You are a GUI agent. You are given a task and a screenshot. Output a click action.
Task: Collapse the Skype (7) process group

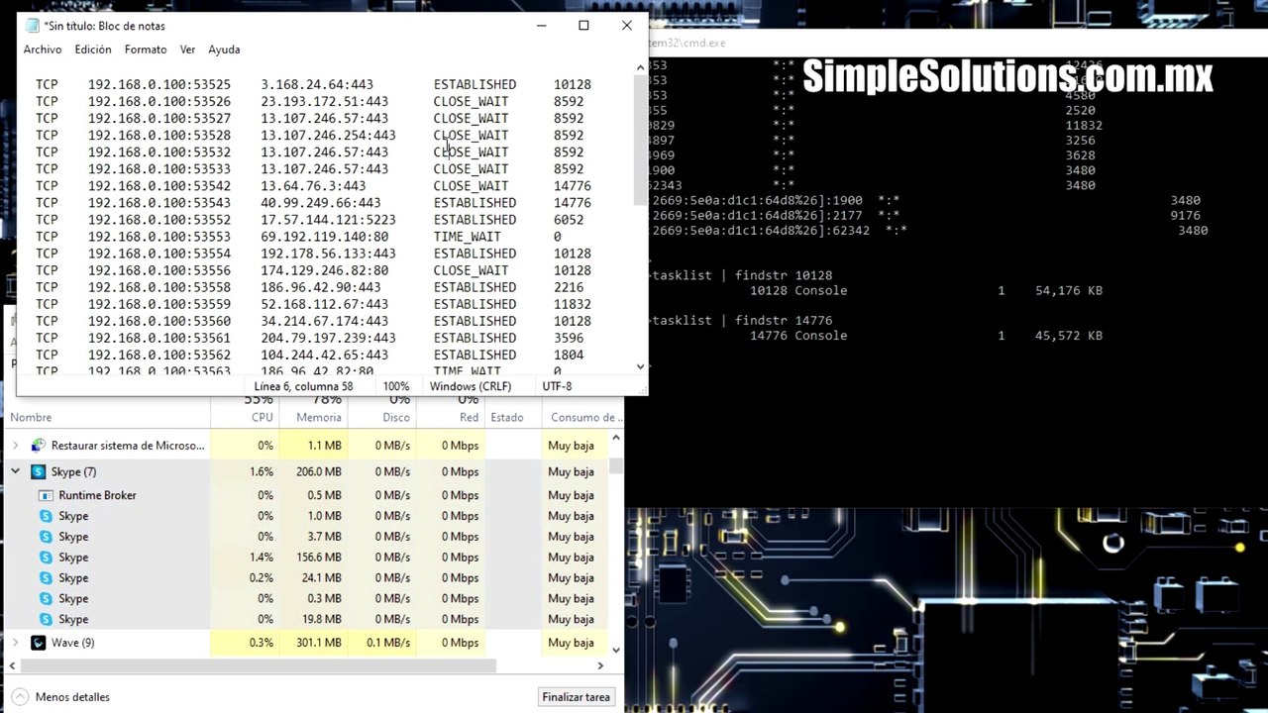pyautogui.click(x=15, y=472)
